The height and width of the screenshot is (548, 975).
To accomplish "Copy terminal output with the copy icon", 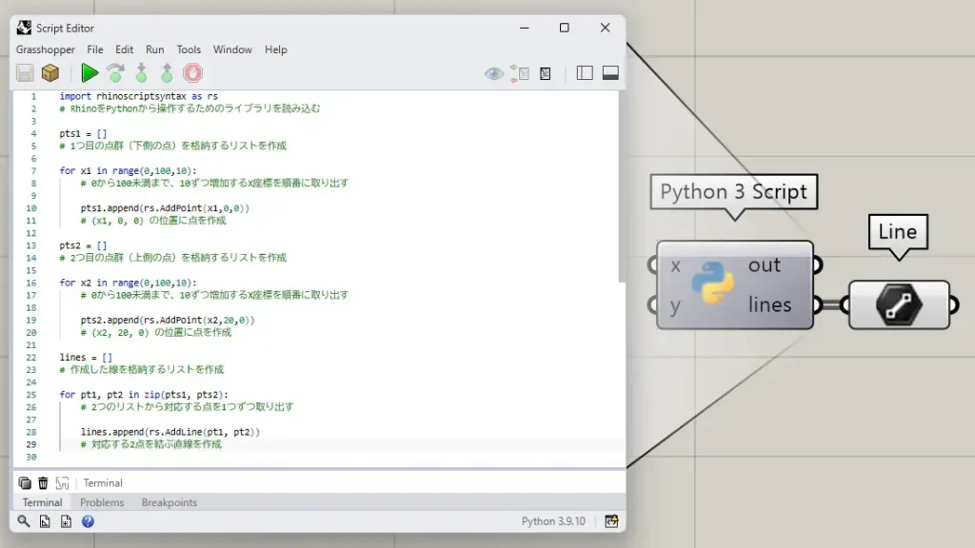I will 25,483.
